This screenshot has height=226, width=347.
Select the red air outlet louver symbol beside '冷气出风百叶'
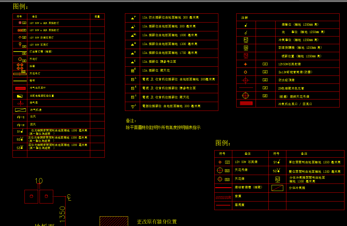(20, 88)
